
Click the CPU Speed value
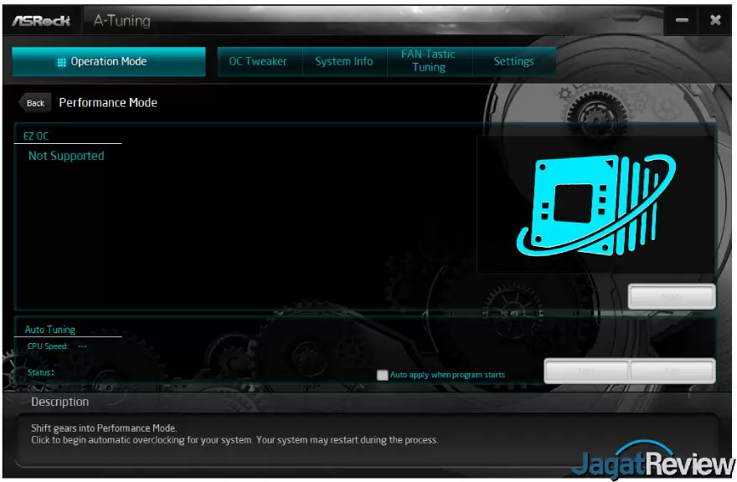tap(82, 346)
